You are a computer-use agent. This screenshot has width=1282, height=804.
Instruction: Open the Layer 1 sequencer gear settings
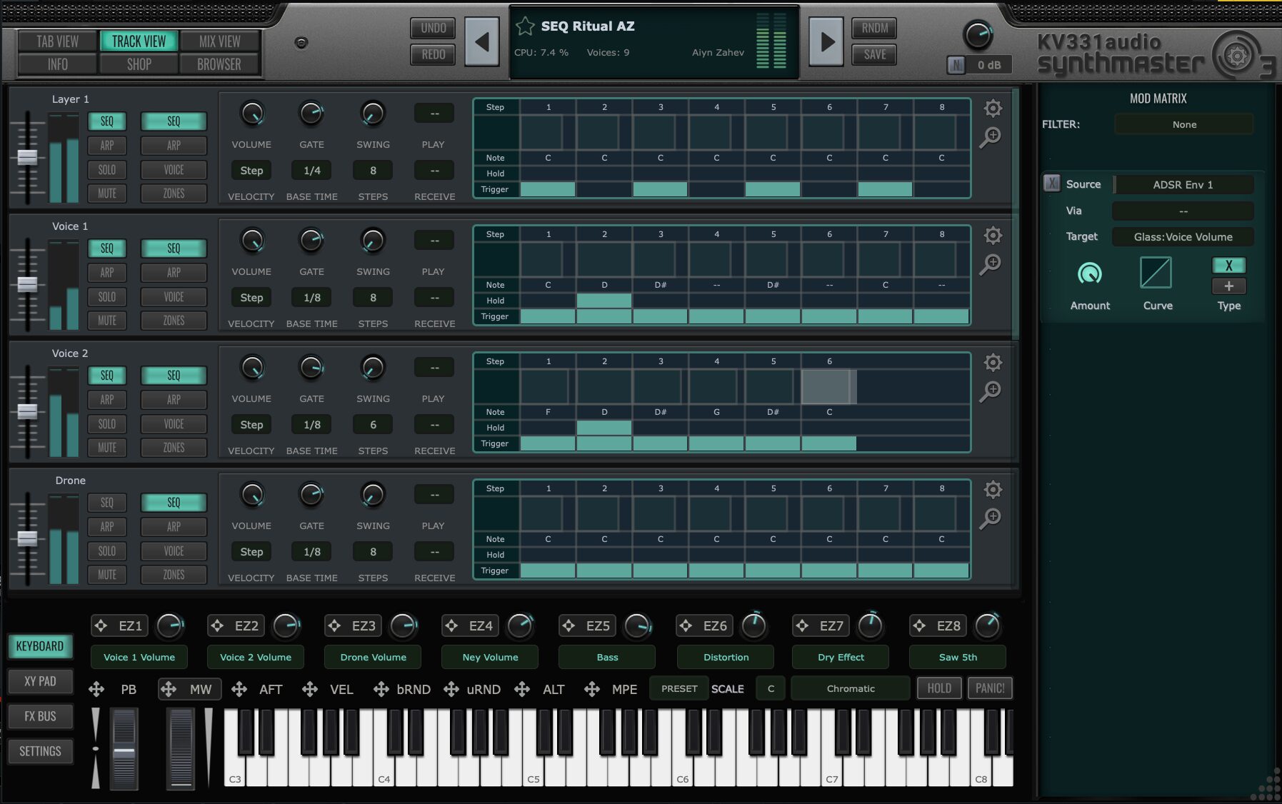point(993,109)
